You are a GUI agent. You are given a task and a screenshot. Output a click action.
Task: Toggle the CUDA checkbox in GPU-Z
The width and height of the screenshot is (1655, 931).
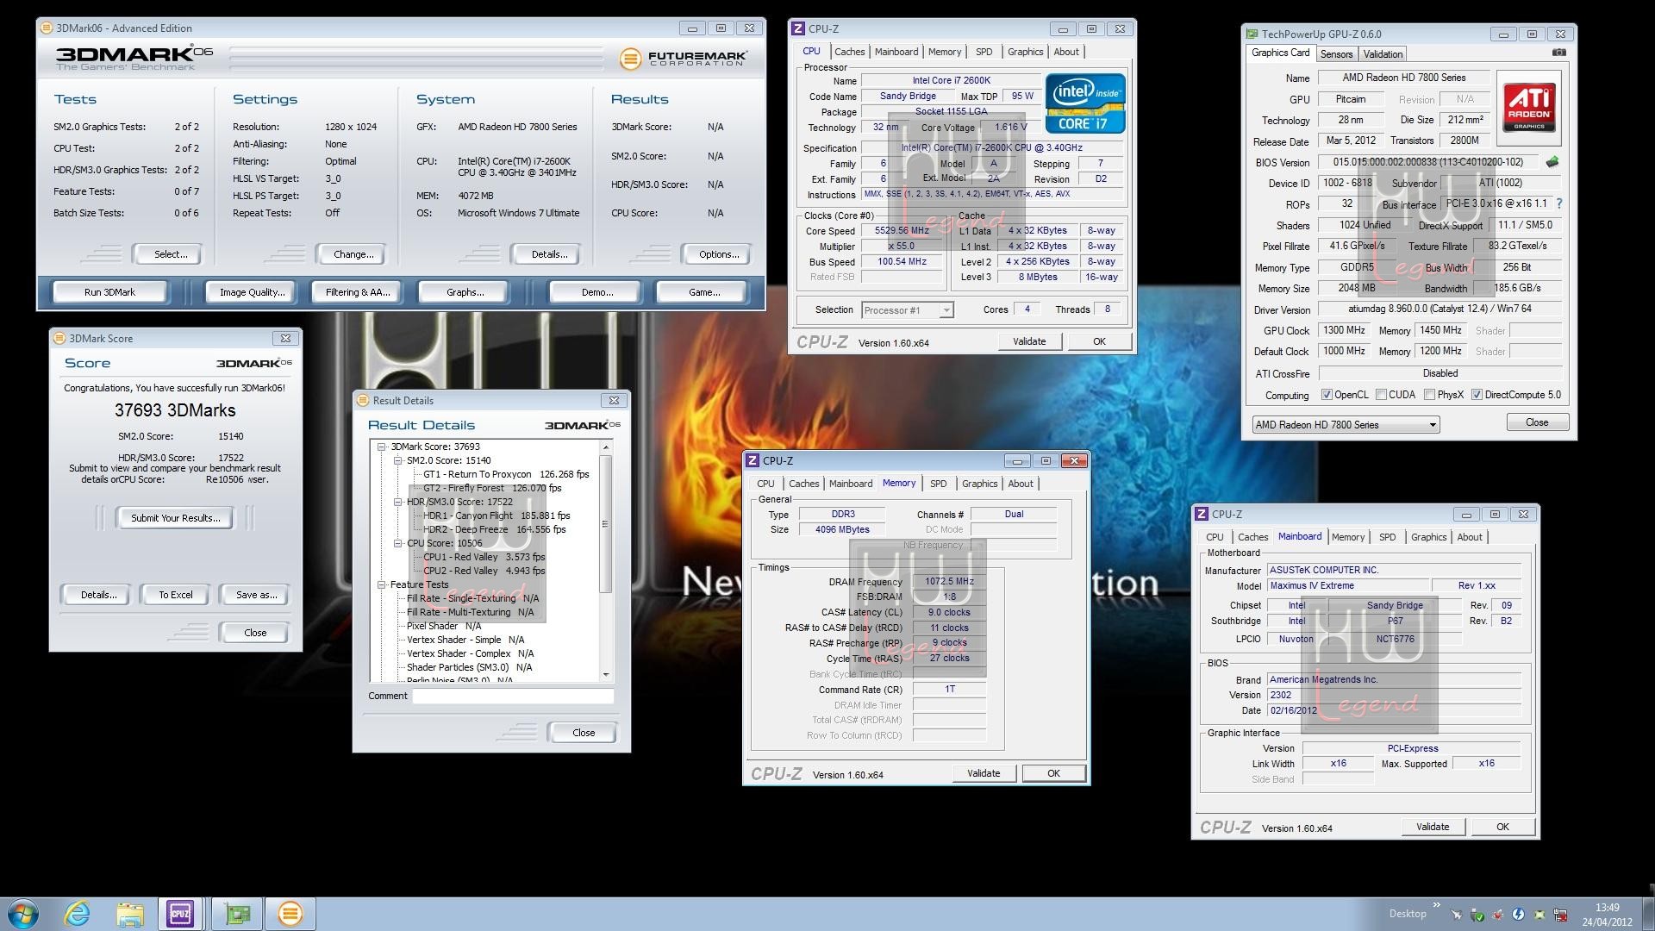tap(1381, 395)
